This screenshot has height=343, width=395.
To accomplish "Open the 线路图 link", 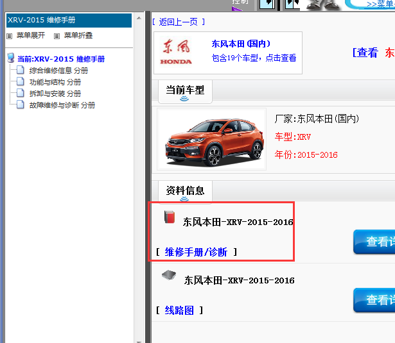I will coord(179,310).
